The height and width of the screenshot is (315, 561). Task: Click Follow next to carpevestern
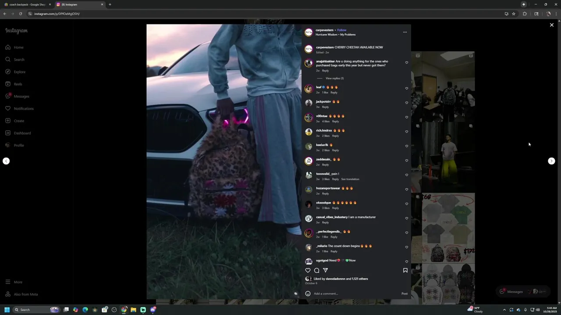(342, 30)
